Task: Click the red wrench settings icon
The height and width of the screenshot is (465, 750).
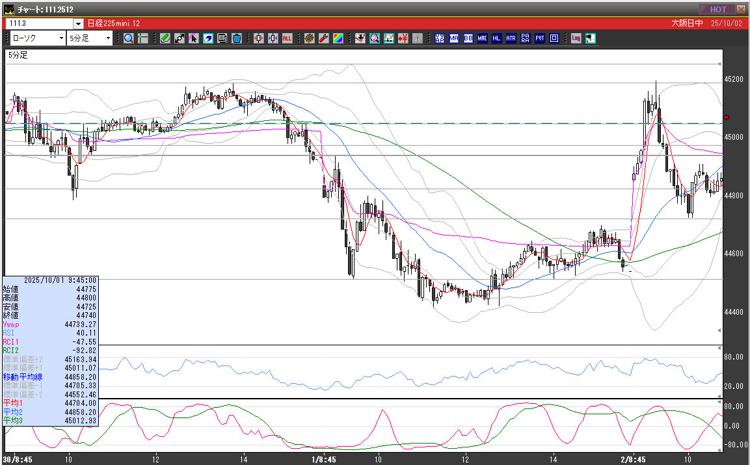Action: click(x=324, y=38)
